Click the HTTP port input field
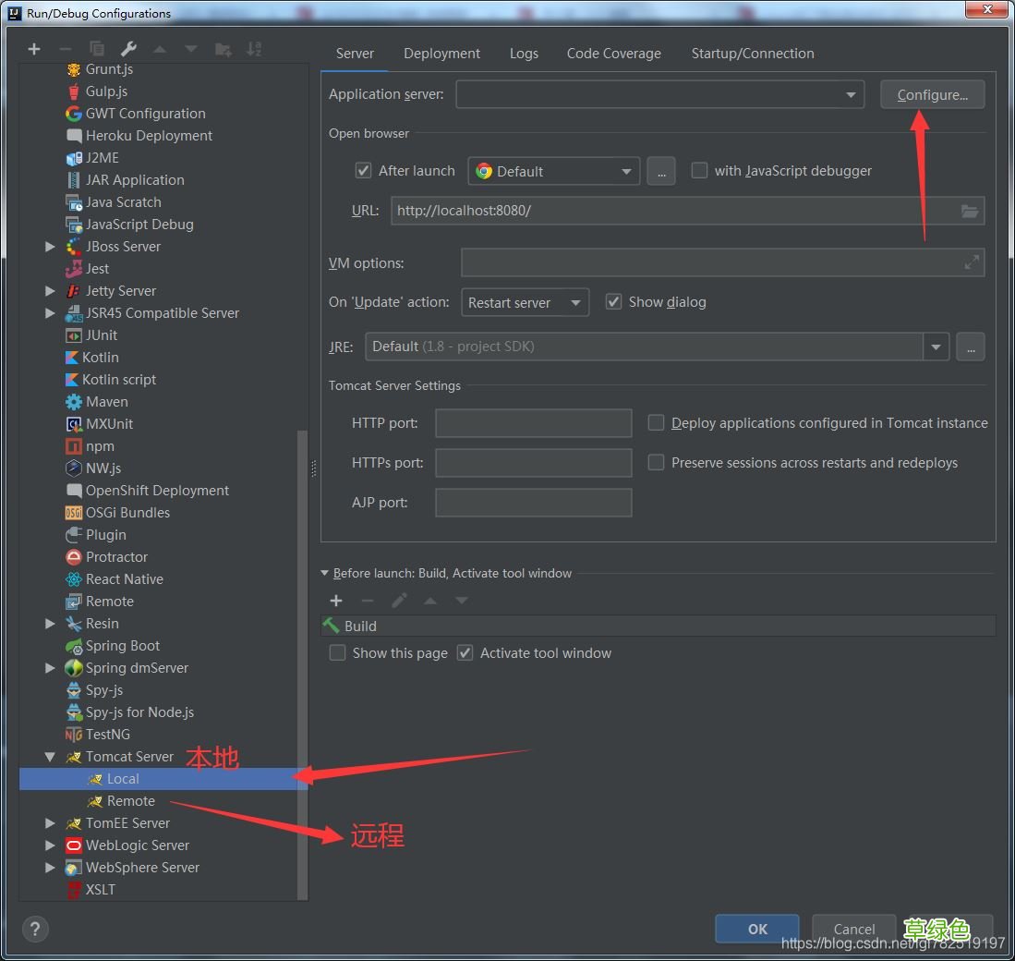 [533, 423]
